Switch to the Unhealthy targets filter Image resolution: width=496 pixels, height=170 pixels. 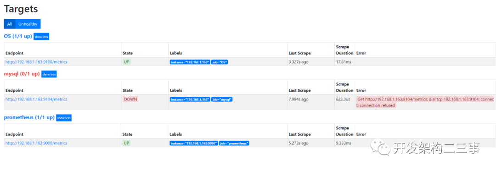click(28, 24)
